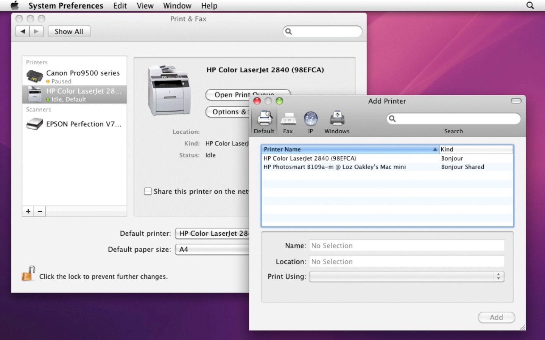This screenshot has height=340, width=545.
Task: Open the View menu
Action: point(145,6)
